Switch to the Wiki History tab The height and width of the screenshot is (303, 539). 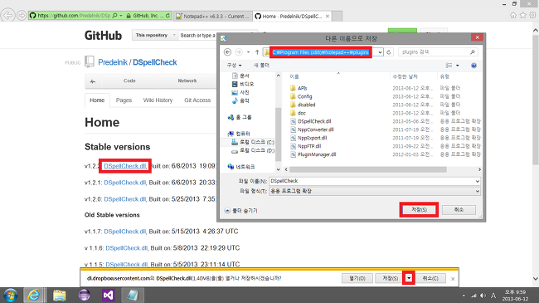pyautogui.click(x=158, y=100)
